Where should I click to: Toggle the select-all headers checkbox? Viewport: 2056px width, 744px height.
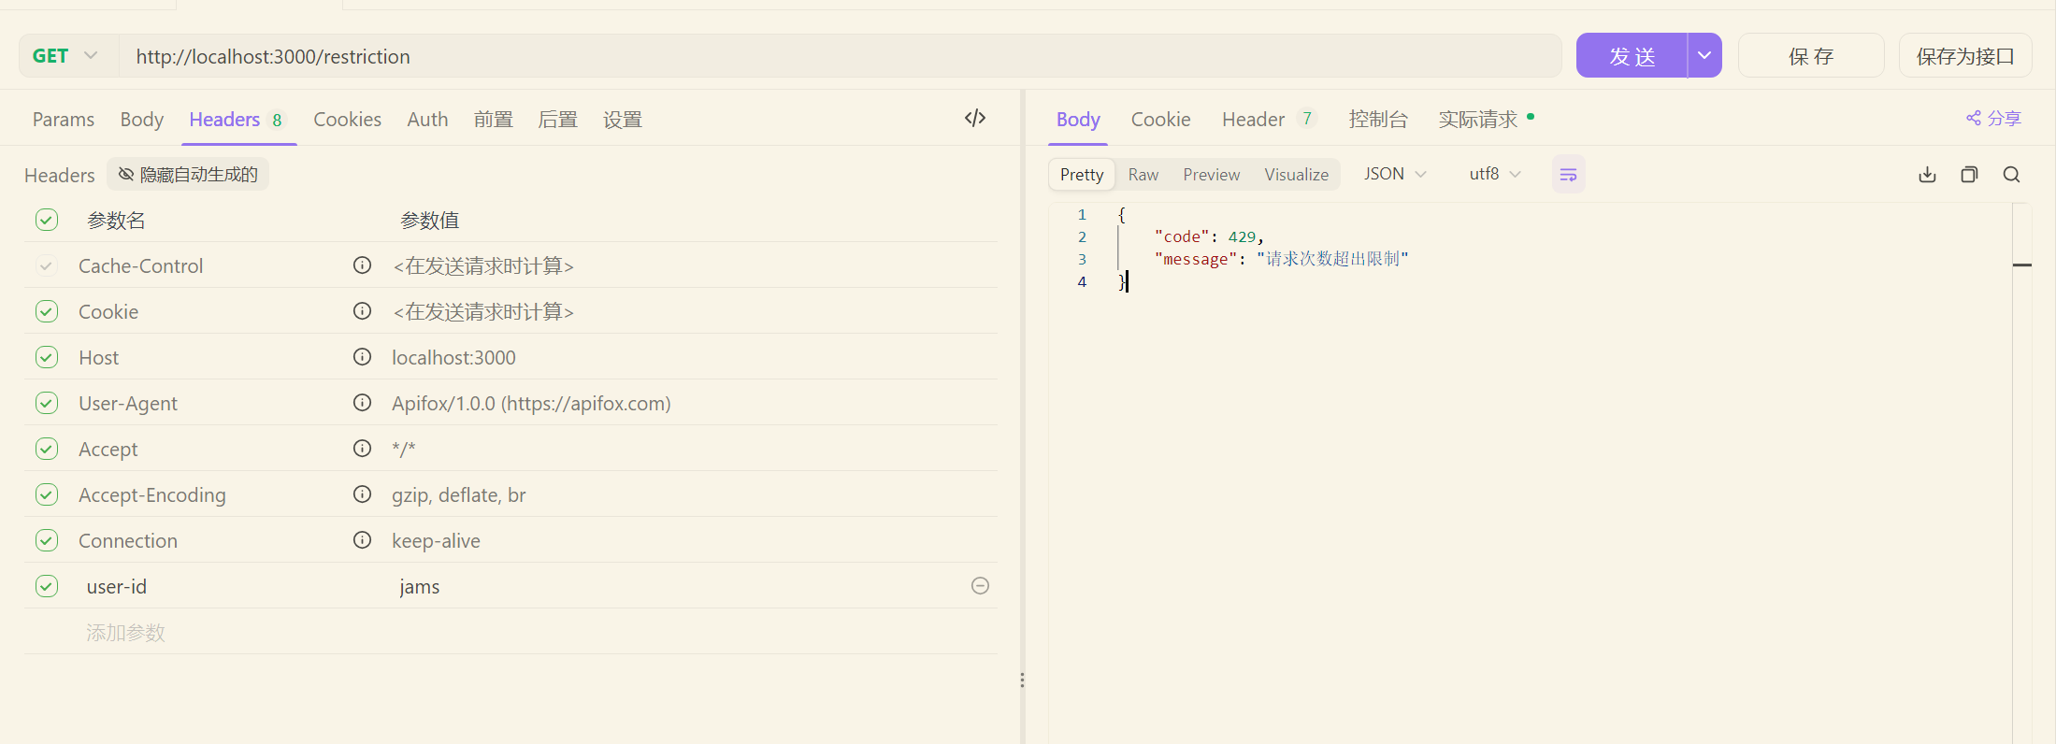click(47, 220)
